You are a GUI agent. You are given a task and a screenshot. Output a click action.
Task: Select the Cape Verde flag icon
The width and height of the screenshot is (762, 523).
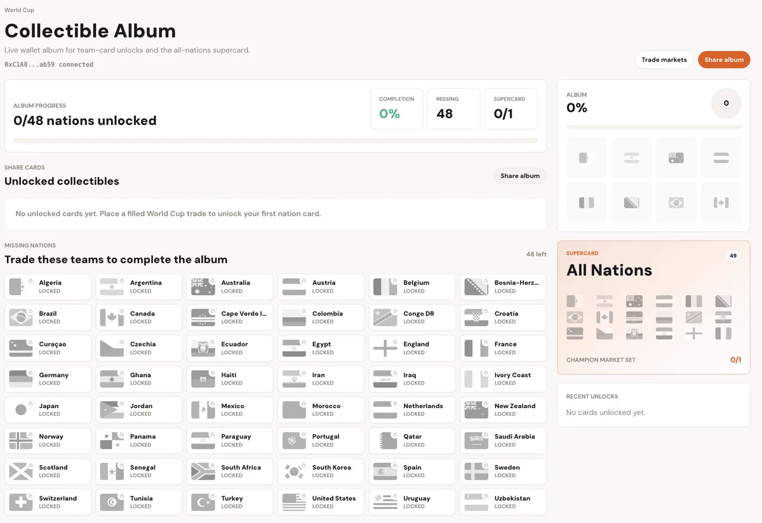(203, 317)
